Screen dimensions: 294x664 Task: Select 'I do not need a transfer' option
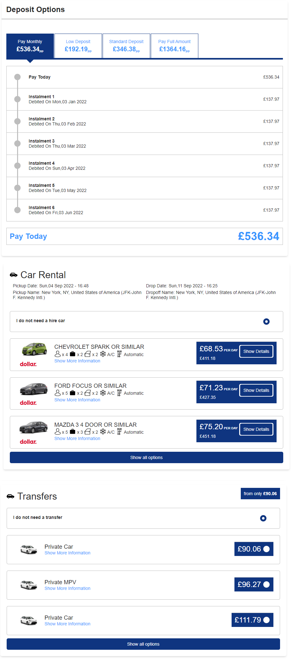(x=263, y=518)
